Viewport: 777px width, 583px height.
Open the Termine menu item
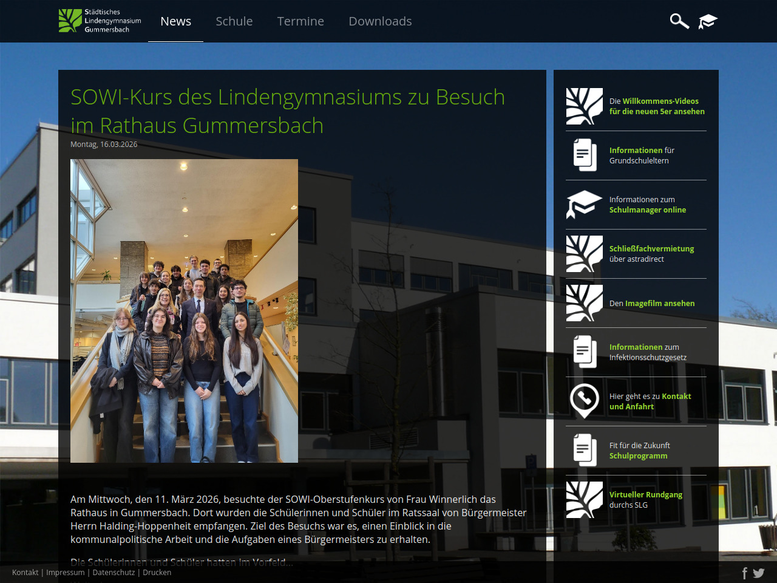(x=300, y=21)
